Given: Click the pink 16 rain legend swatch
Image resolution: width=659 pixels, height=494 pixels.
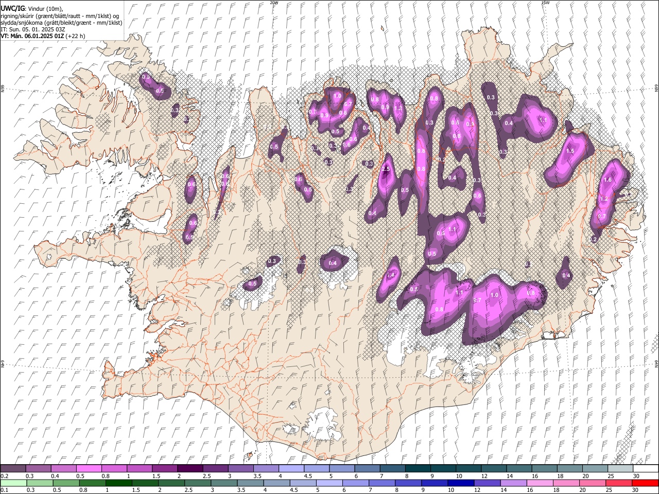Looking at the screenshot, I should (x=540, y=483).
